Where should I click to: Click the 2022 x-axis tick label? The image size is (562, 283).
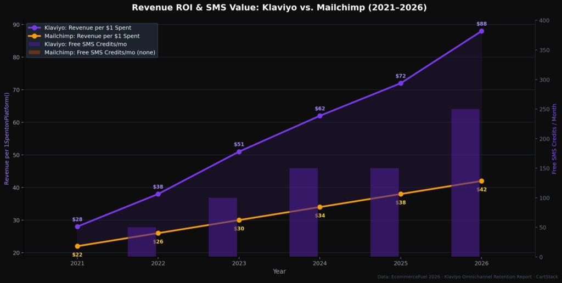point(158,263)
